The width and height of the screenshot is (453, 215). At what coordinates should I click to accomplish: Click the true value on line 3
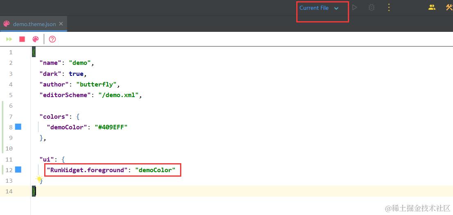pyautogui.click(x=76, y=74)
